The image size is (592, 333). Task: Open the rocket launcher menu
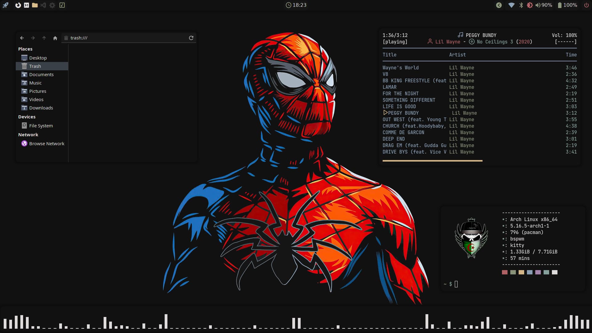[x=6, y=5]
